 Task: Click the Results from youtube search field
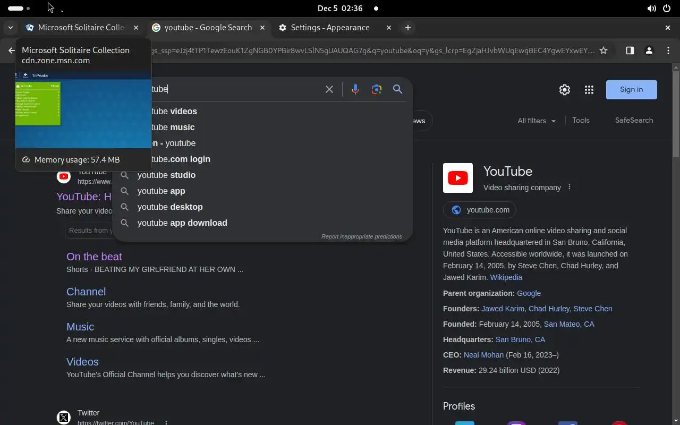(x=88, y=231)
